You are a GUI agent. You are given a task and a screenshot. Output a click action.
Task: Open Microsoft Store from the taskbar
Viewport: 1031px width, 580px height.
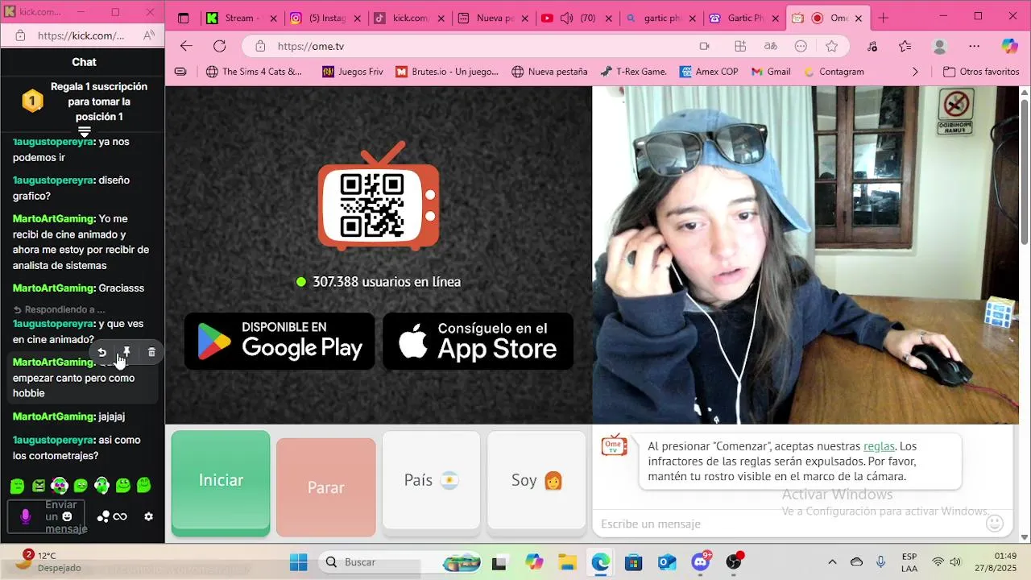coord(634,561)
